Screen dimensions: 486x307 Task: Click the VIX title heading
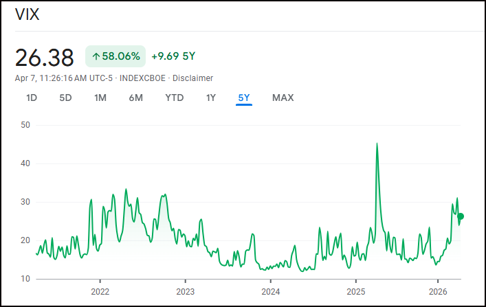(27, 15)
